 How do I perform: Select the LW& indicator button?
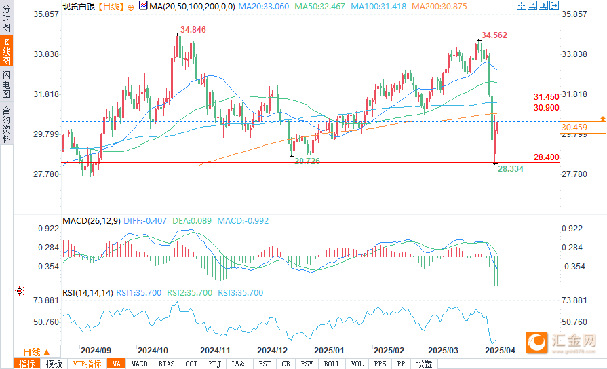coord(238,364)
